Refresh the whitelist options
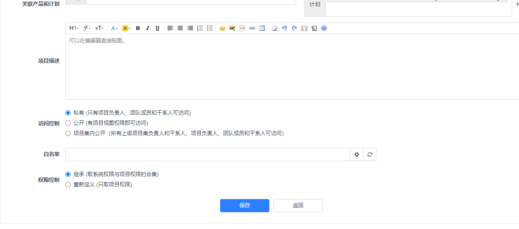Image resolution: width=519 pixels, height=229 pixels. pos(370,154)
